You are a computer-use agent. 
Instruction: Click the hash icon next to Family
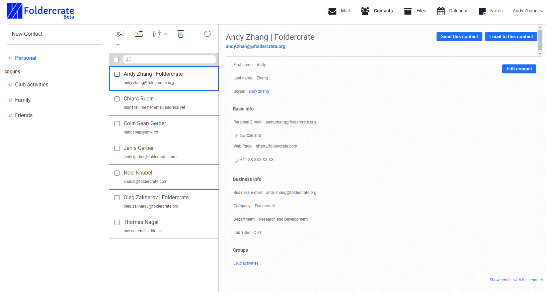click(10, 100)
